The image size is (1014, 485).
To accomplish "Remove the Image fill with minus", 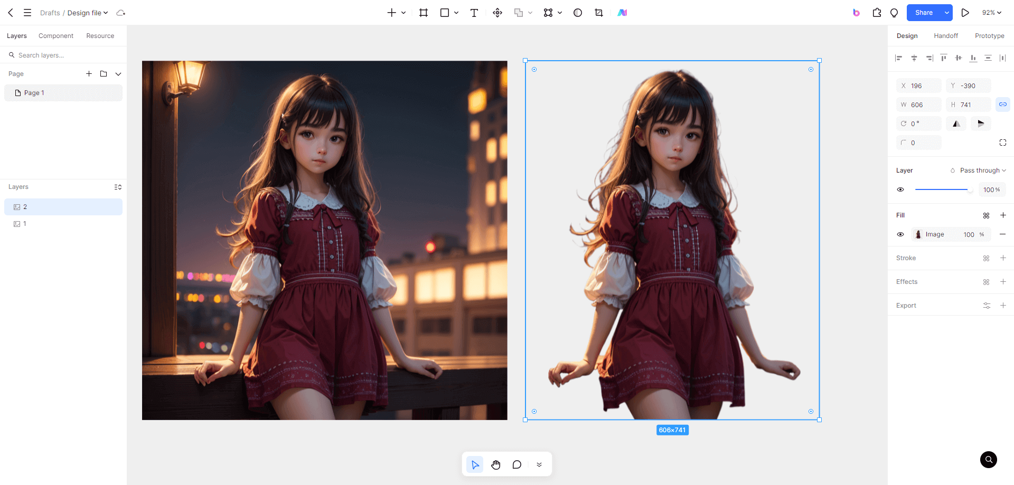I will (1002, 234).
